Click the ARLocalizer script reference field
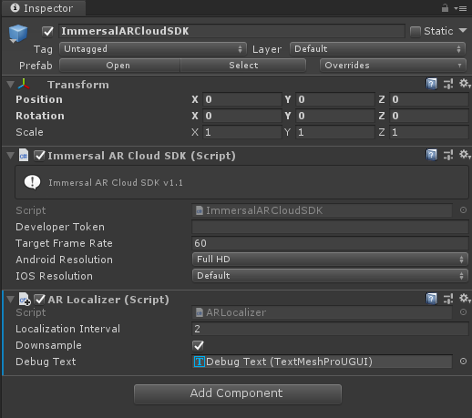This screenshot has height=418, width=472. coord(322,312)
